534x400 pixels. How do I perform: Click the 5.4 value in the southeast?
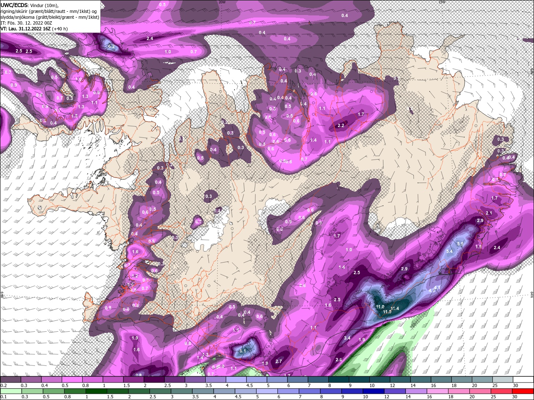(449, 251)
